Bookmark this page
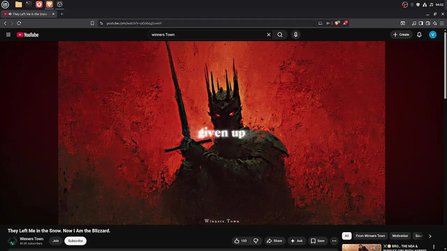447x251 pixels. point(92,23)
